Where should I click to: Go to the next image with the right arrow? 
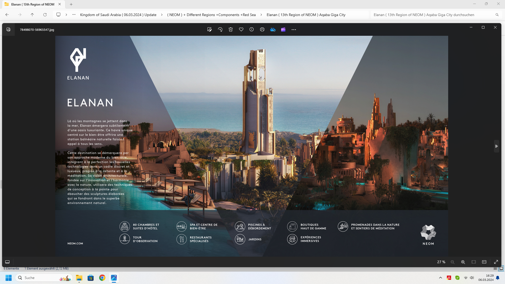(496, 146)
